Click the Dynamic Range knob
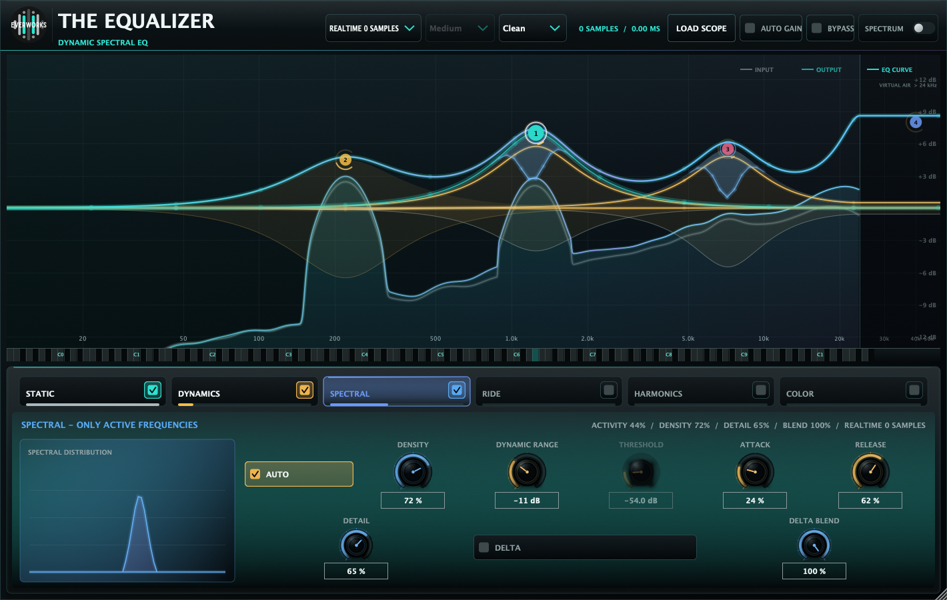This screenshot has height=600, width=947. pyautogui.click(x=527, y=472)
